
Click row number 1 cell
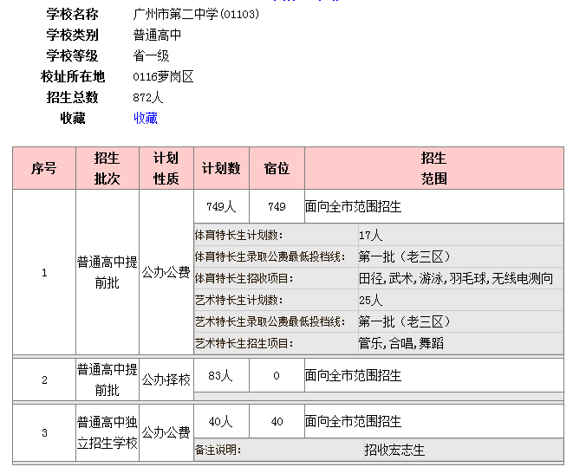pyautogui.click(x=44, y=272)
